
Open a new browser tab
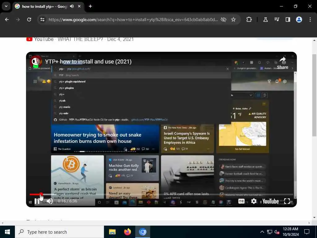coord(90,6)
